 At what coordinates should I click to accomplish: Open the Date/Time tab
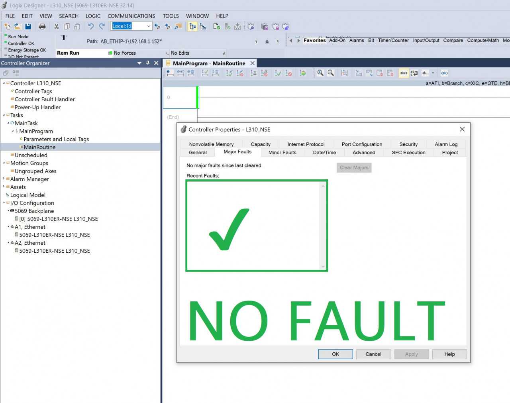coord(324,153)
